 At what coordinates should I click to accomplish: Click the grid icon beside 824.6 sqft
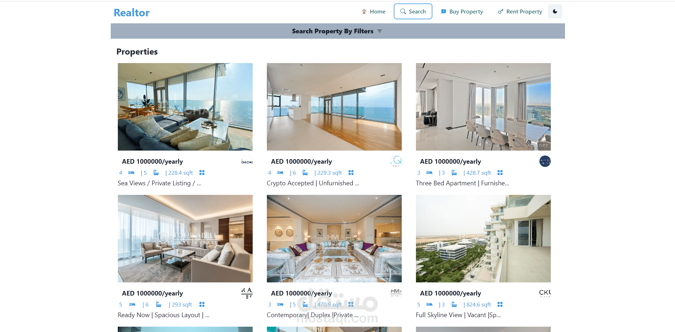tap(500, 304)
